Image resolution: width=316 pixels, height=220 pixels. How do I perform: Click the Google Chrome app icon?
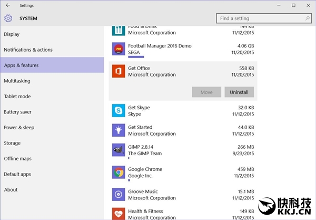click(x=118, y=172)
